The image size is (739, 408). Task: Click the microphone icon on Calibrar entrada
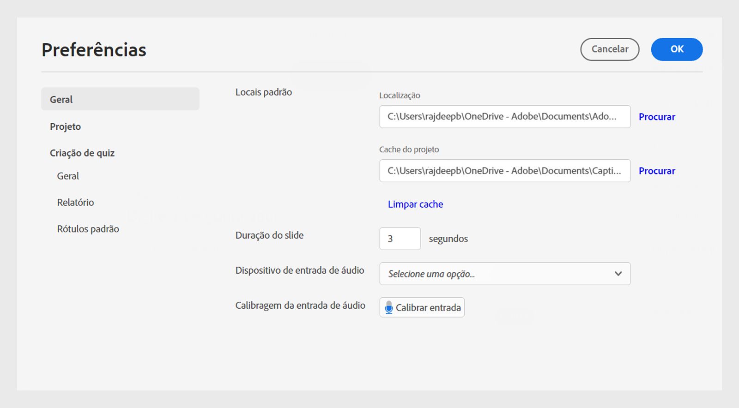point(389,307)
